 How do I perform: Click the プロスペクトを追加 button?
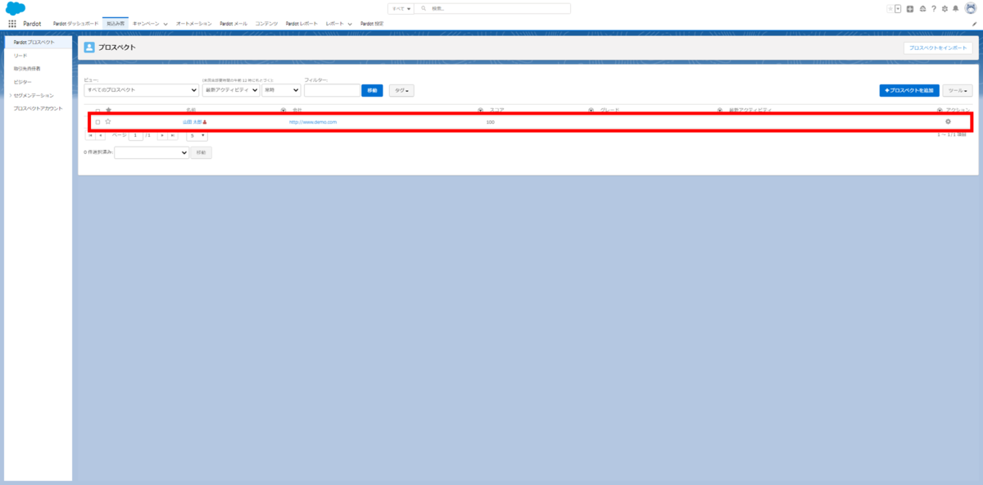click(x=909, y=90)
